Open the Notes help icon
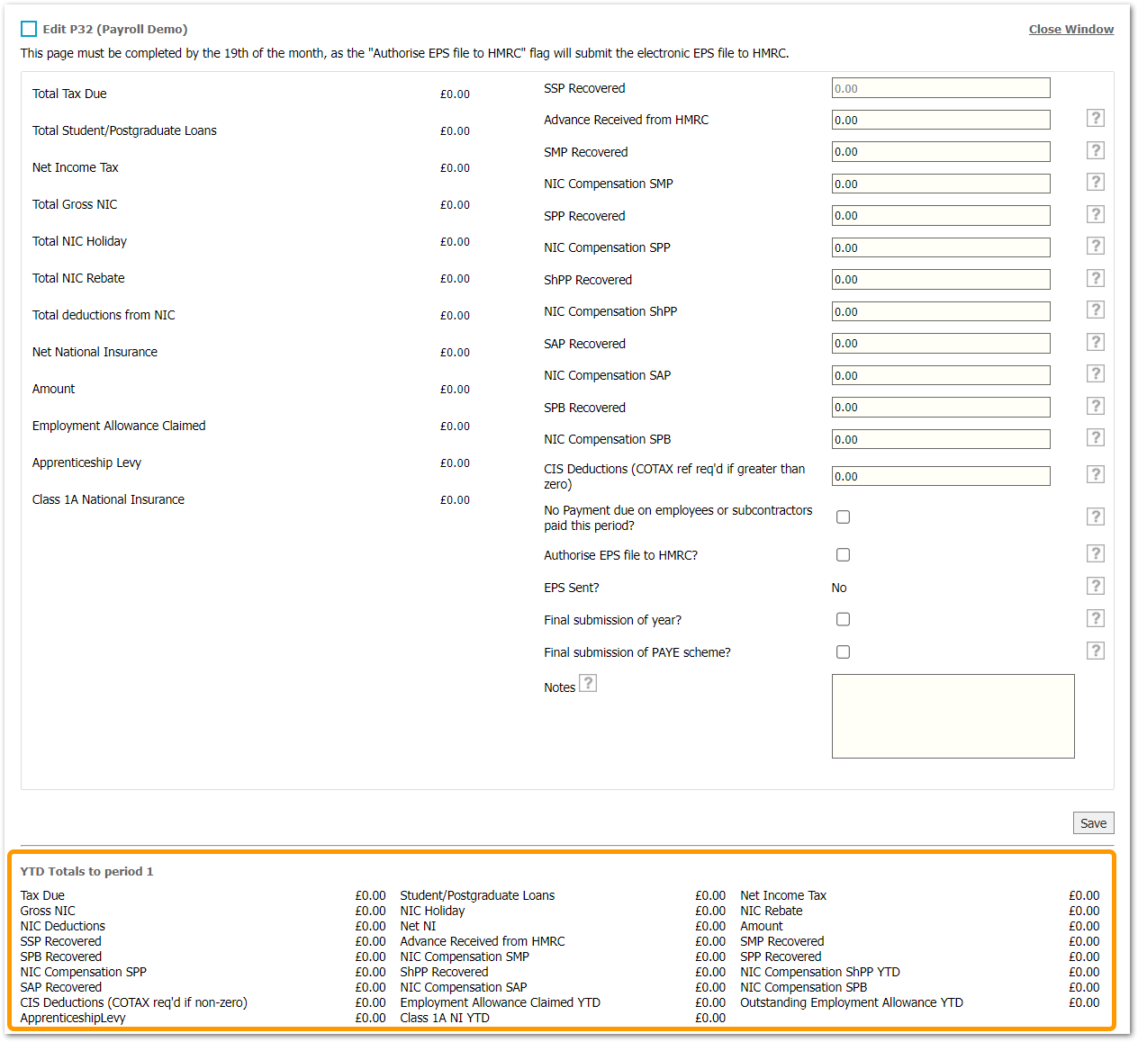Image resolution: width=1138 pixels, height=1042 pixels. click(588, 684)
